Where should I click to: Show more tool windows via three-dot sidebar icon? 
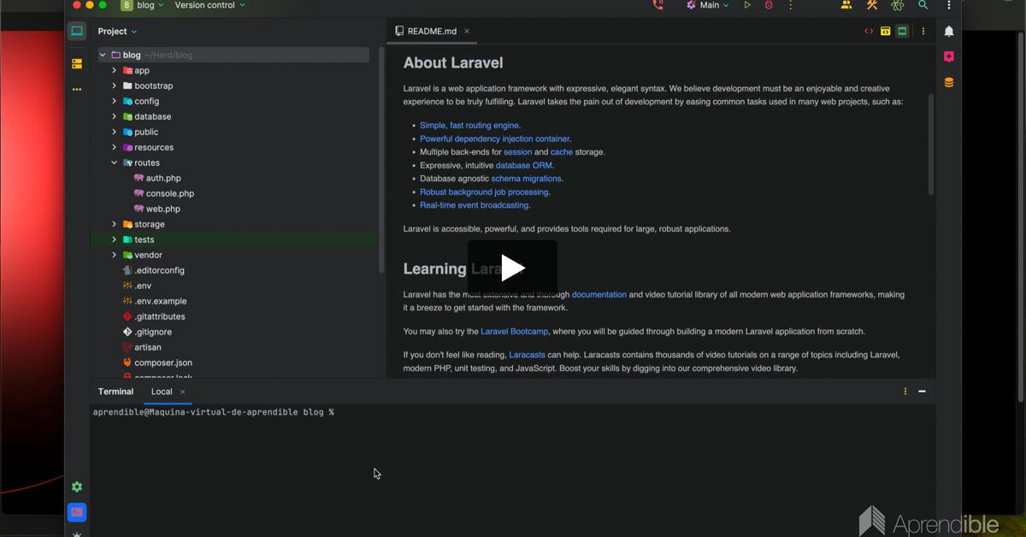(x=77, y=89)
